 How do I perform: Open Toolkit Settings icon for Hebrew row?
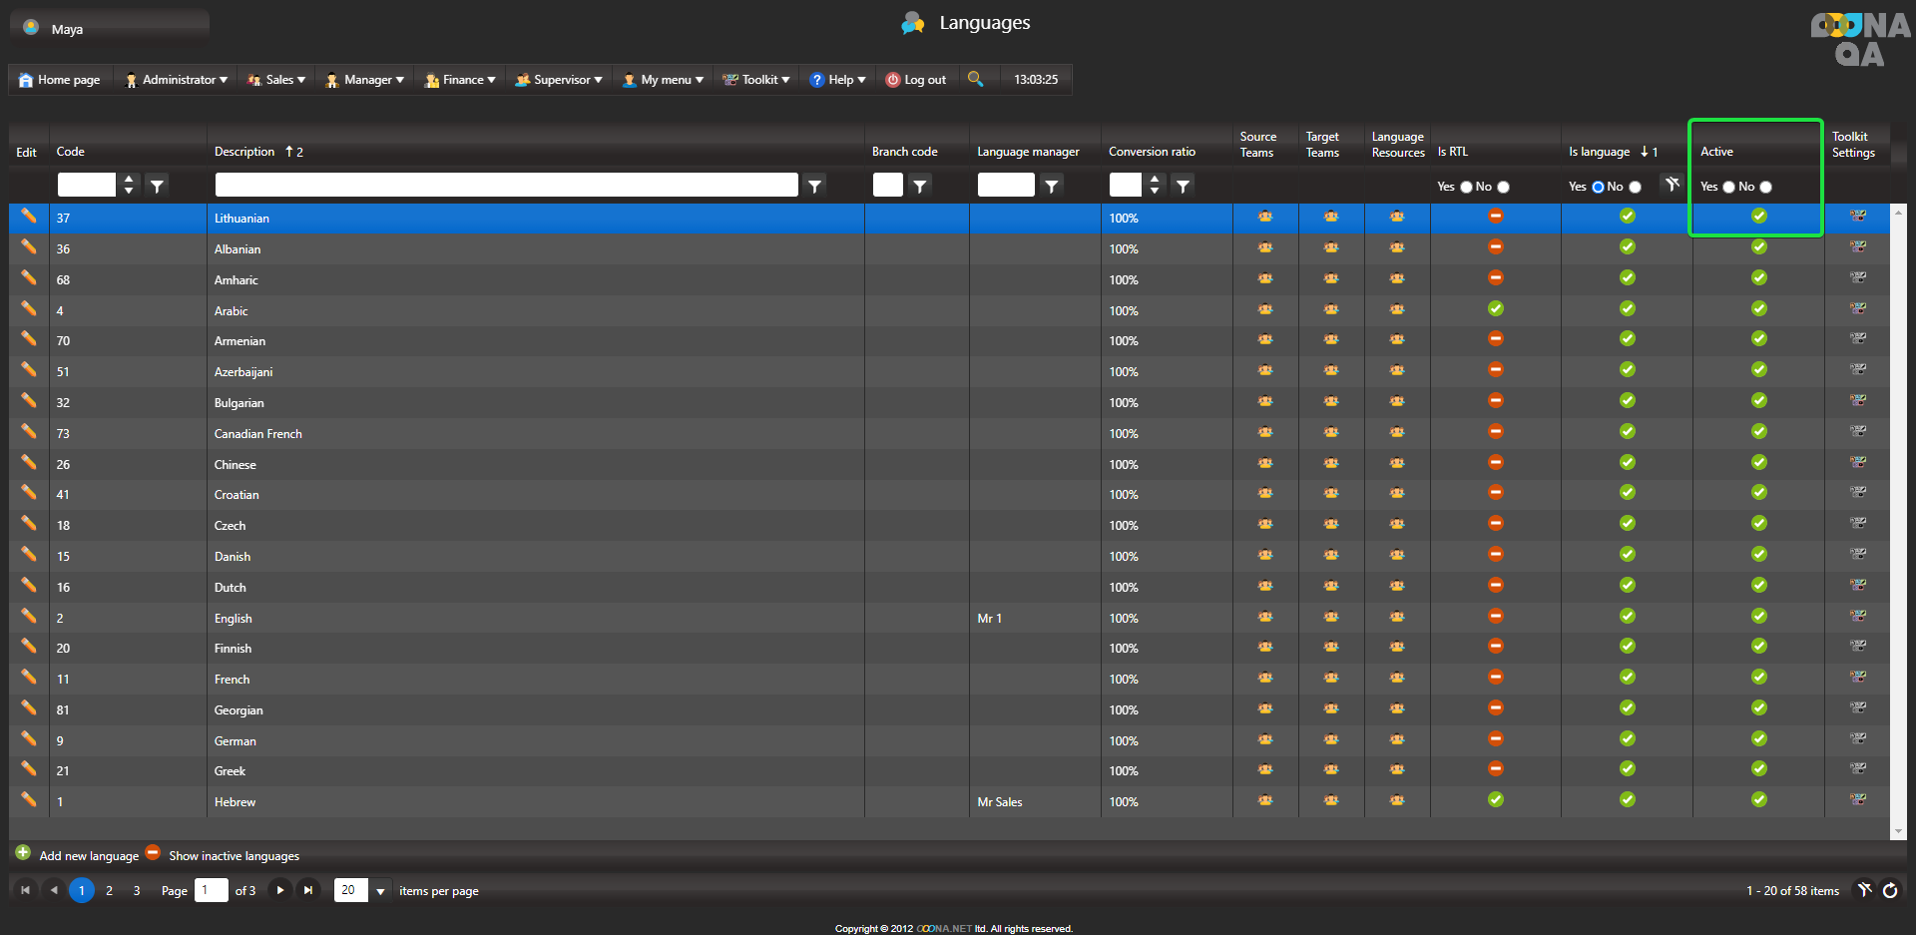coord(1857,800)
